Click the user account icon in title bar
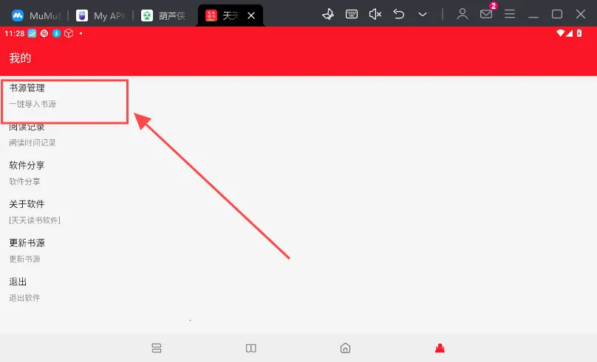Screen dimensions: 597x362 click(463, 14)
